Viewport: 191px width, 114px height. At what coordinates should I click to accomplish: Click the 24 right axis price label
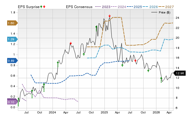point(177,18)
